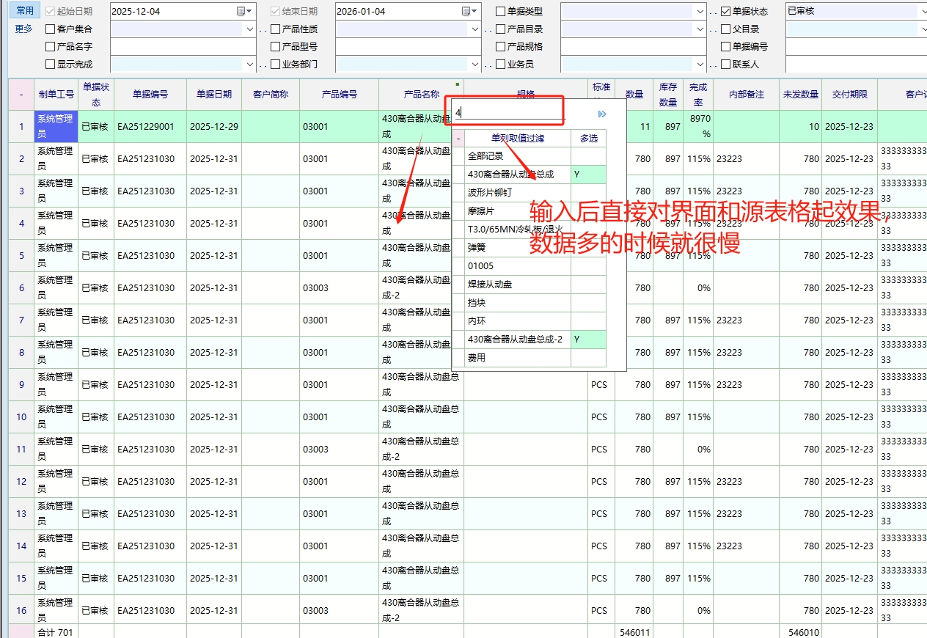This screenshot has height=638, width=927.
Task: Tick the 产品目录 checkbox
Action: 501,29
